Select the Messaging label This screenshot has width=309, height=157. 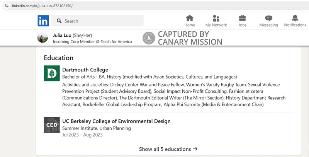268,25
